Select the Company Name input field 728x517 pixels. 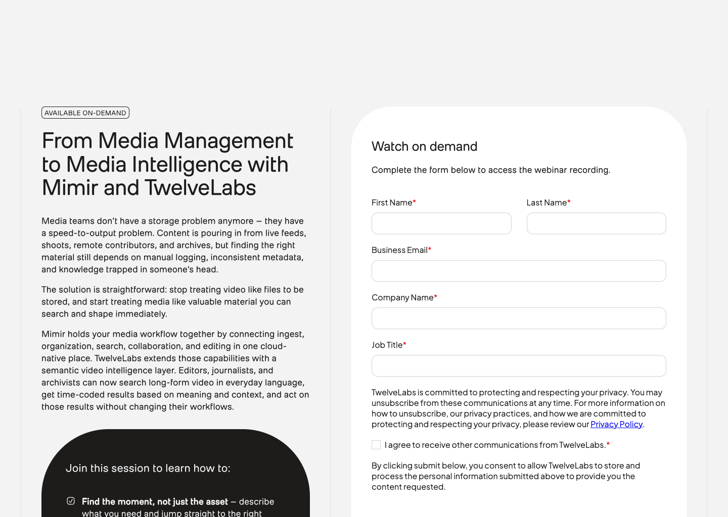click(x=519, y=318)
